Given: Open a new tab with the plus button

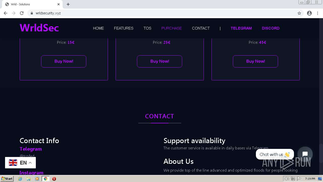Looking at the screenshot, I should 68,4.
